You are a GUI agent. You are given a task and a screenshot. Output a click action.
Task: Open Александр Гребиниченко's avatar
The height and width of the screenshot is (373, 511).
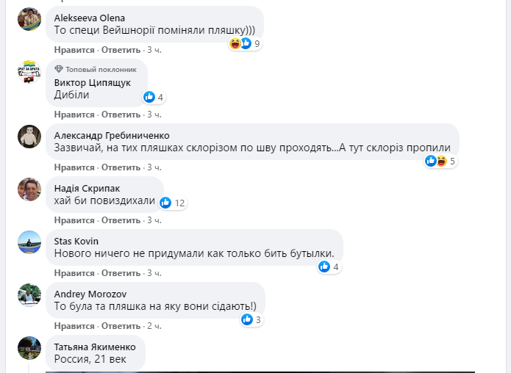pyautogui.click(x=29, y=136)
